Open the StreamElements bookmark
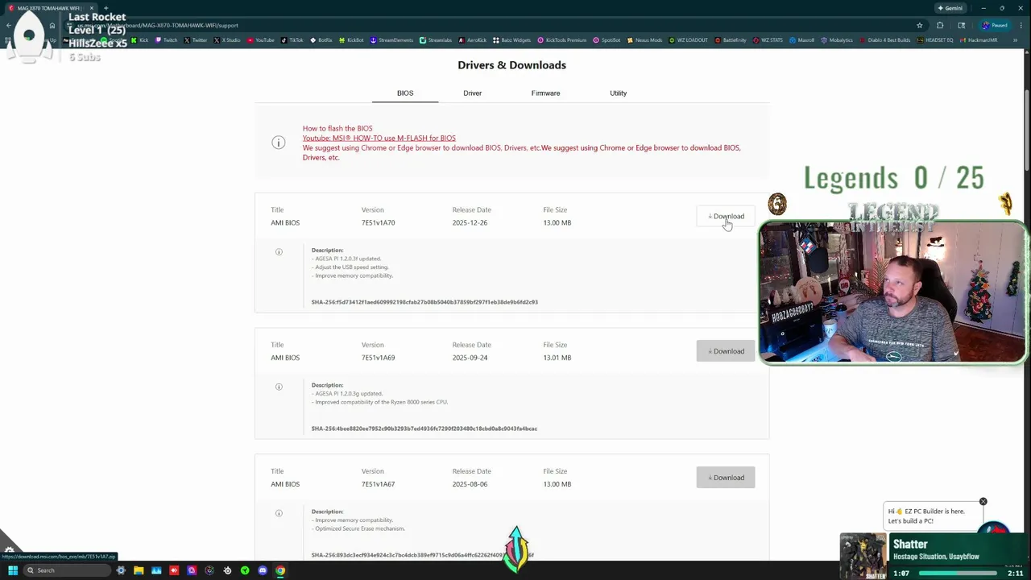This screenshot has height=580, width=1031. [391, 40]
